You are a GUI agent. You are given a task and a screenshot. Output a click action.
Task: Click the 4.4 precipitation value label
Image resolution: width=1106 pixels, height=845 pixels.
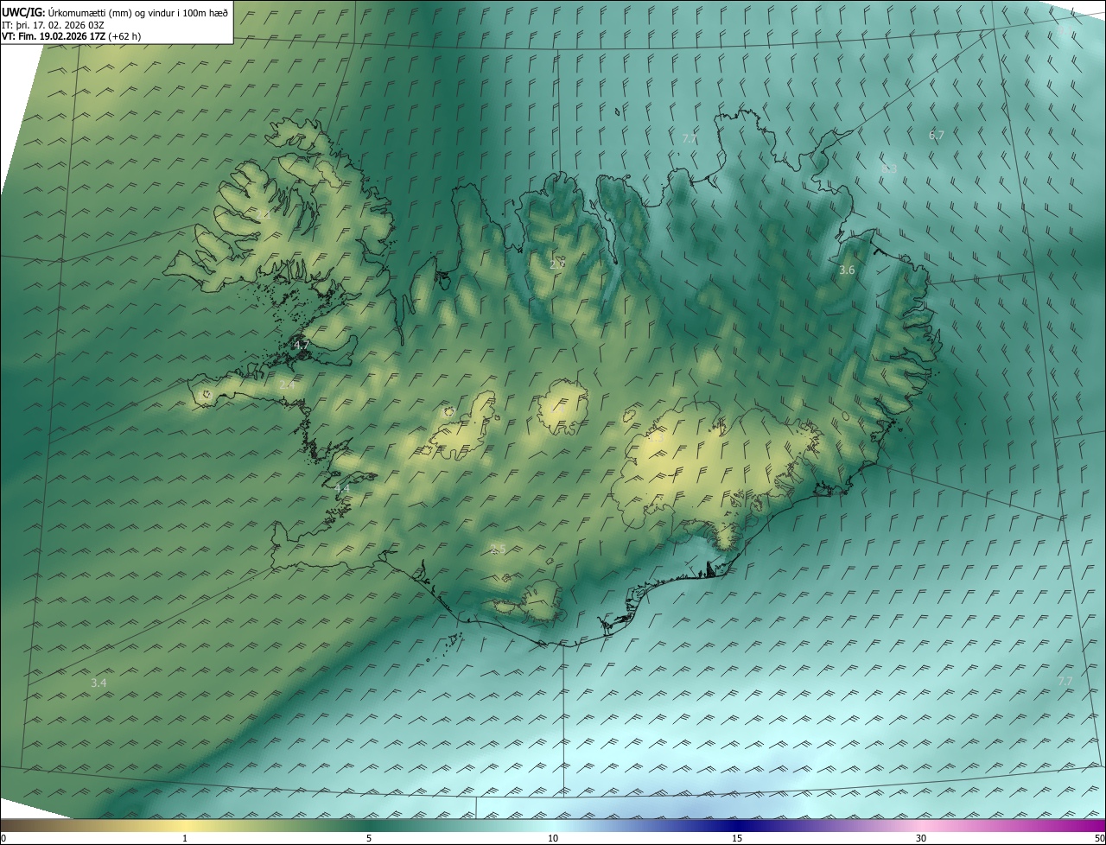(x=342, y=489)
